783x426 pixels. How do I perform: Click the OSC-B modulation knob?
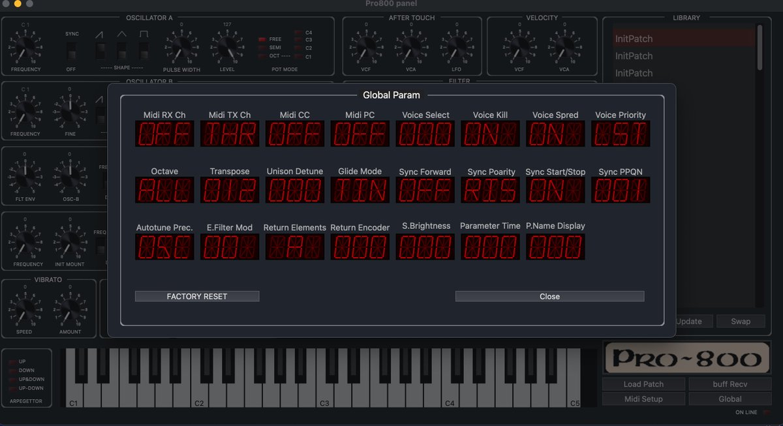point(70,175)
